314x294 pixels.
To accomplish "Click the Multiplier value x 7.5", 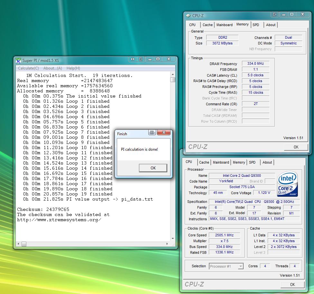I will [224, 241].
